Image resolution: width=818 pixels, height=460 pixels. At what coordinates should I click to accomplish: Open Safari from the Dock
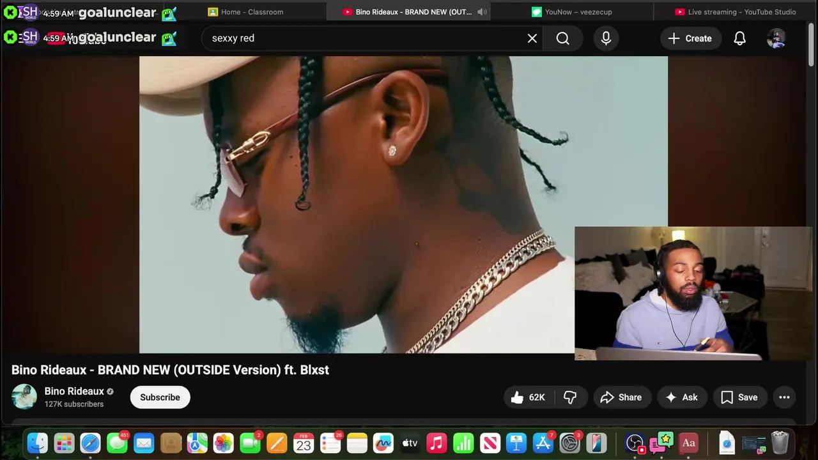point(90,443)
